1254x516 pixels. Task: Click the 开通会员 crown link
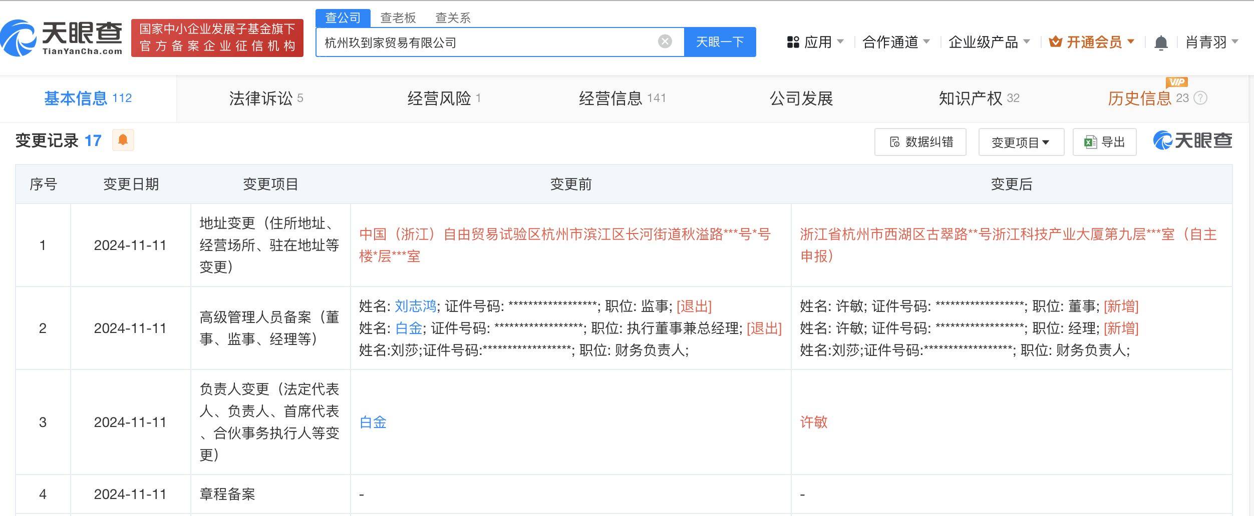point(1092,42)
